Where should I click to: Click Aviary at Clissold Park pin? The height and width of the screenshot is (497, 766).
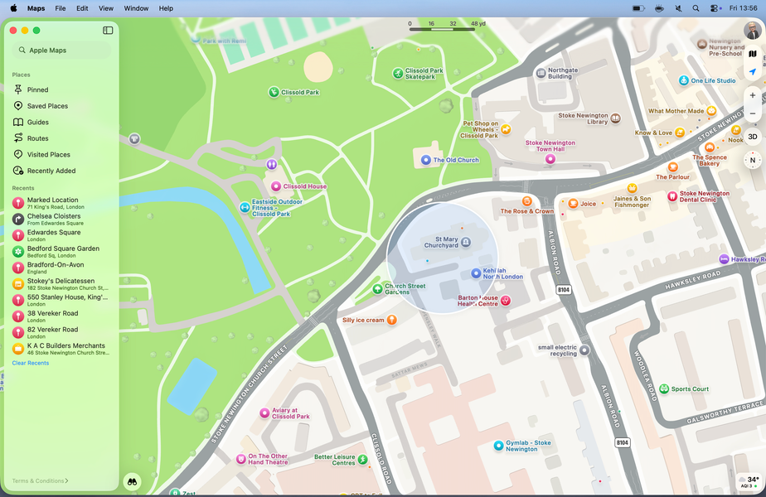pyautogui.click(x=264, y=413)
